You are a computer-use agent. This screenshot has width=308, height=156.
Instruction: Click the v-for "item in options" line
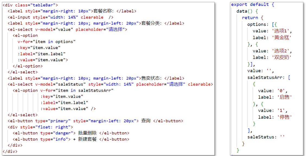46,42
